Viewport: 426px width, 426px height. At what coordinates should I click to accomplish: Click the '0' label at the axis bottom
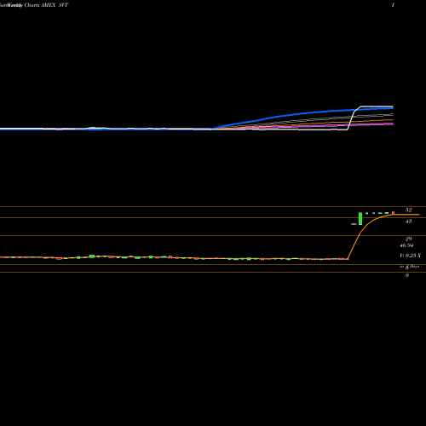point(407,275)
